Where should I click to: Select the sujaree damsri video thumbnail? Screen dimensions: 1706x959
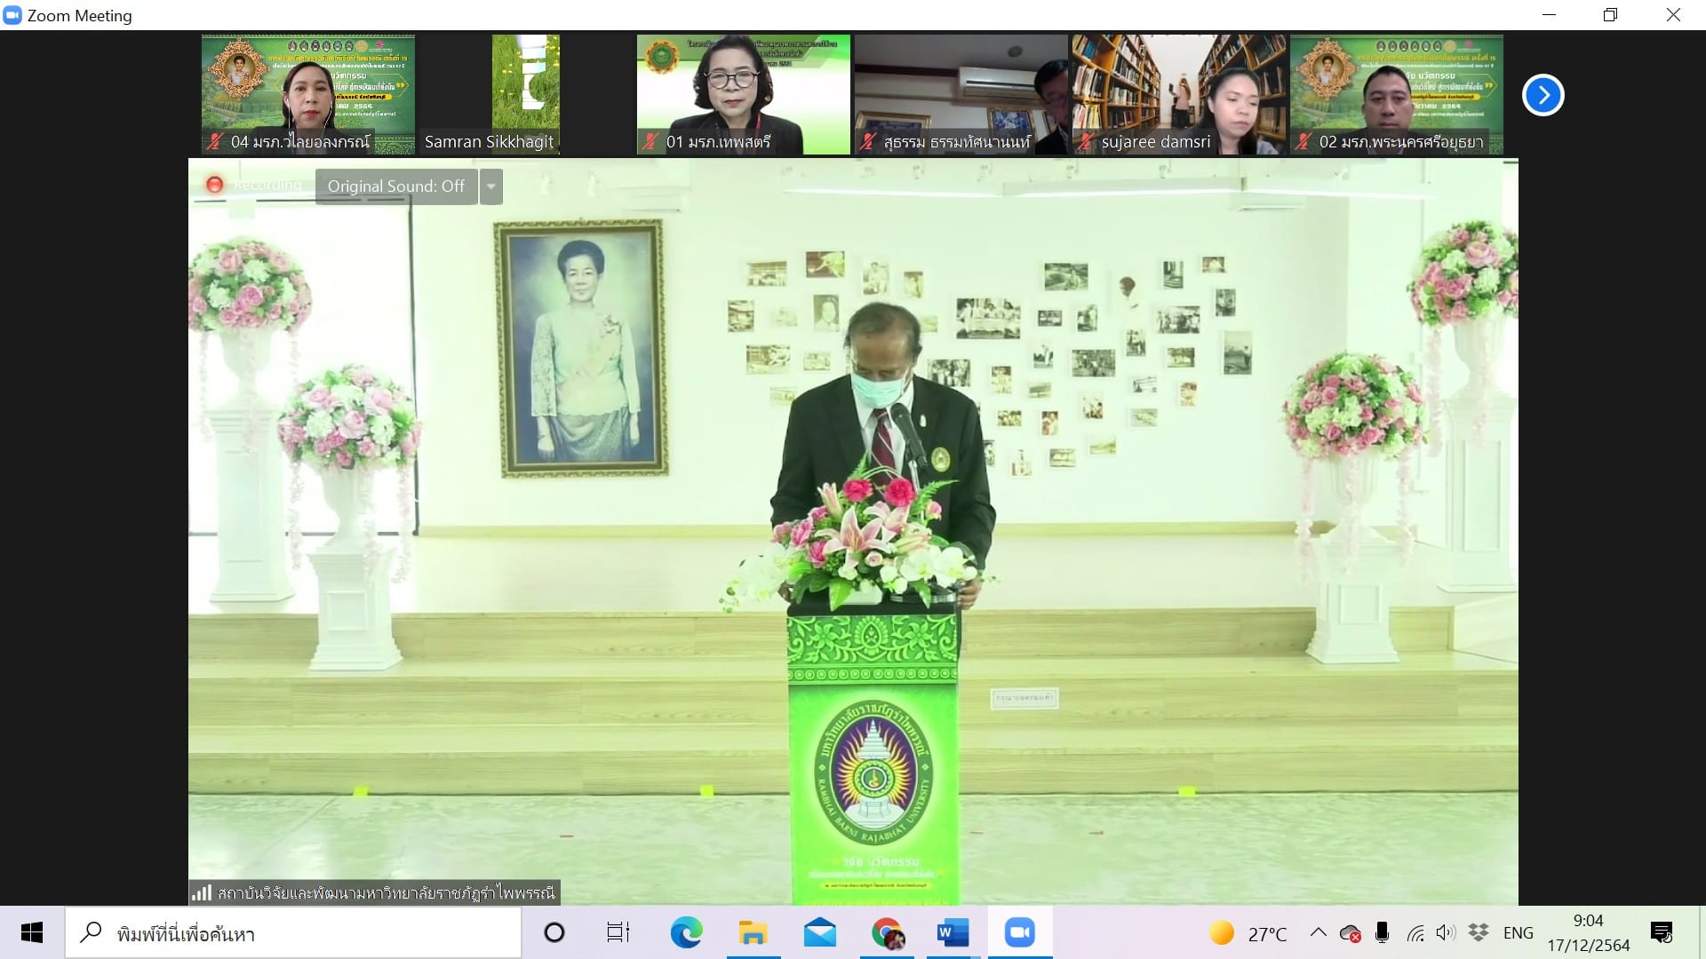1178,94
